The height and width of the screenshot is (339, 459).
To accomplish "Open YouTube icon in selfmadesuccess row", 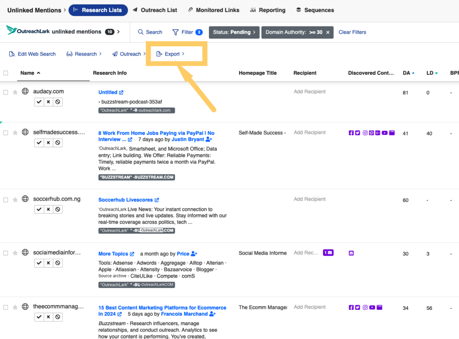I will point(385,133).
